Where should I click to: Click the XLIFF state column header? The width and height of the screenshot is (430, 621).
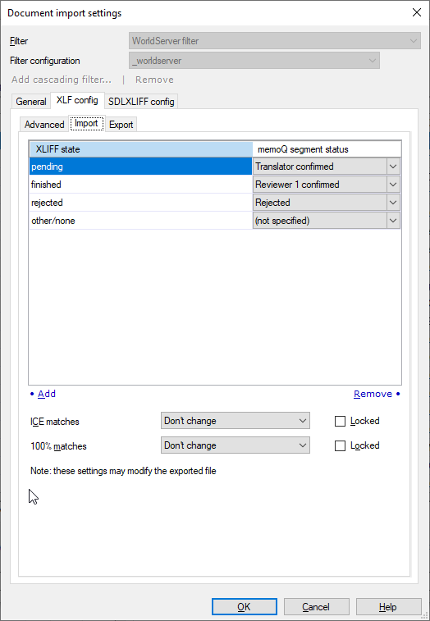point(140,149)
